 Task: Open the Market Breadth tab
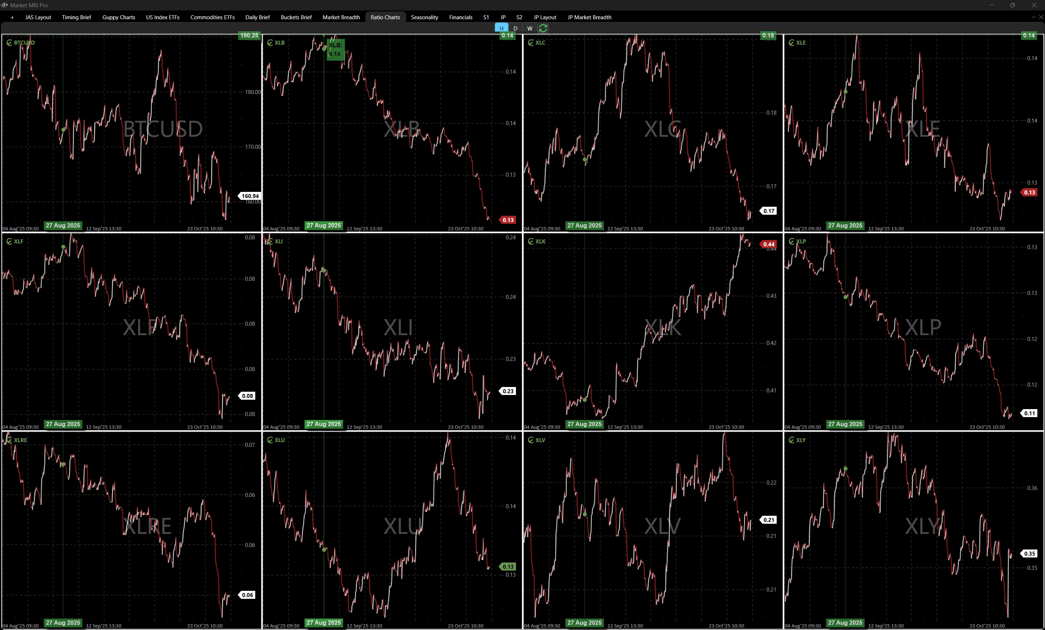point(341,17)
